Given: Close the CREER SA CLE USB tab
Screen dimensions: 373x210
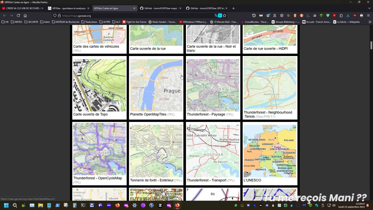Looking at the screenshot, I should click(42, 8).
